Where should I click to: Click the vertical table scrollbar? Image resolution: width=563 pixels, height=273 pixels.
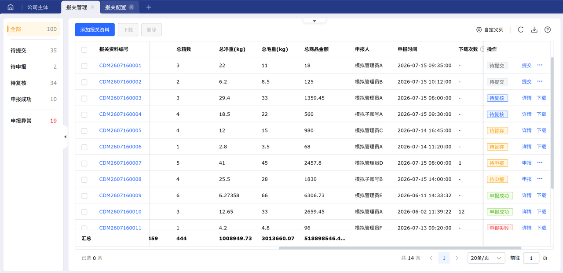[x=552, y=123]
